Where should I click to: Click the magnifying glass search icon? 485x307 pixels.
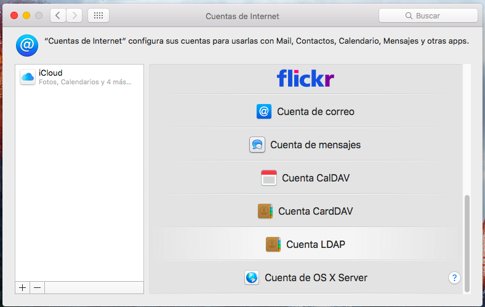click(x=409, y=16)
